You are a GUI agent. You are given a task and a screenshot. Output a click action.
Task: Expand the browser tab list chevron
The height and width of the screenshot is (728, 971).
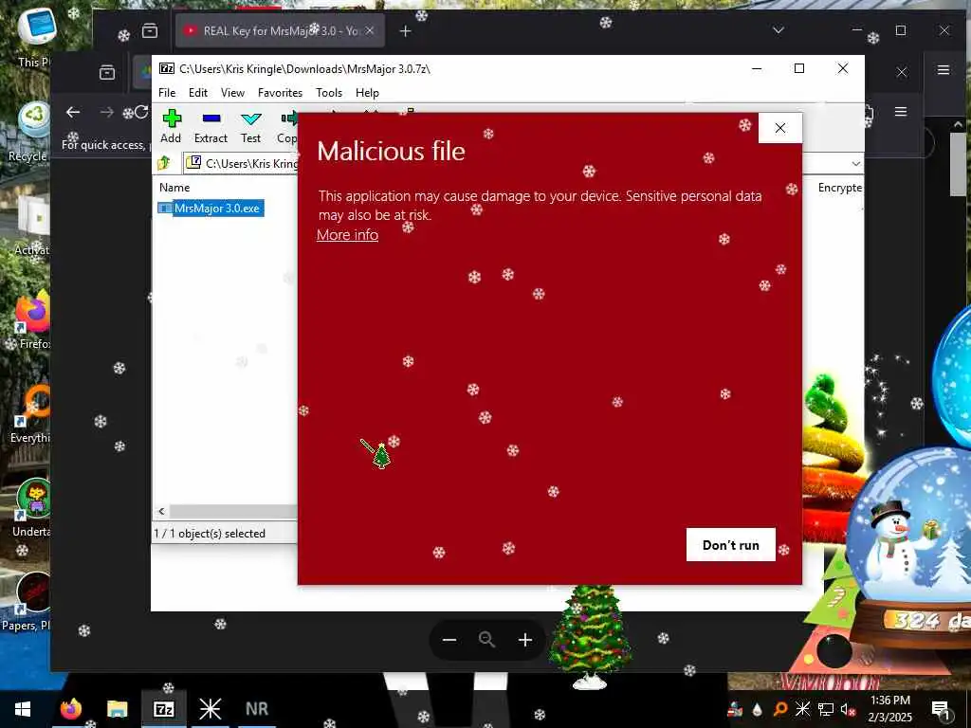(779, 29)
